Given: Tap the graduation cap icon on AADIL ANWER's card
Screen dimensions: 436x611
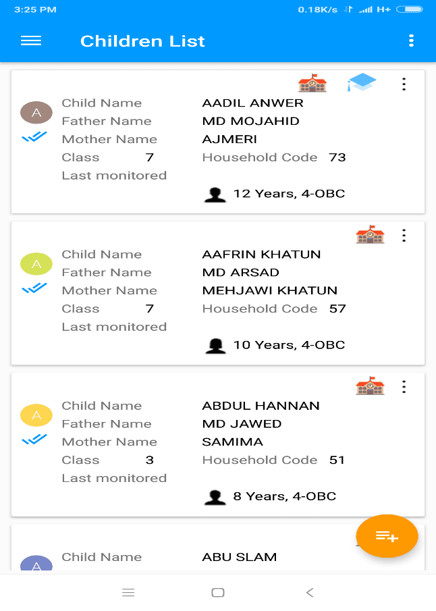Looking at the screenshot, I should click(362, 81).
